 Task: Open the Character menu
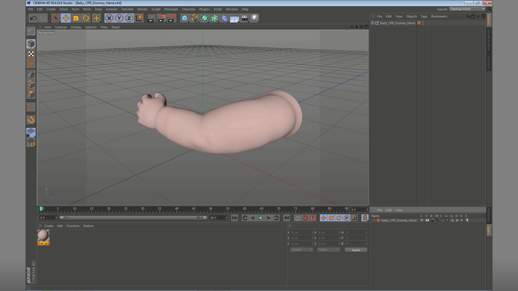tap(189, 9)
